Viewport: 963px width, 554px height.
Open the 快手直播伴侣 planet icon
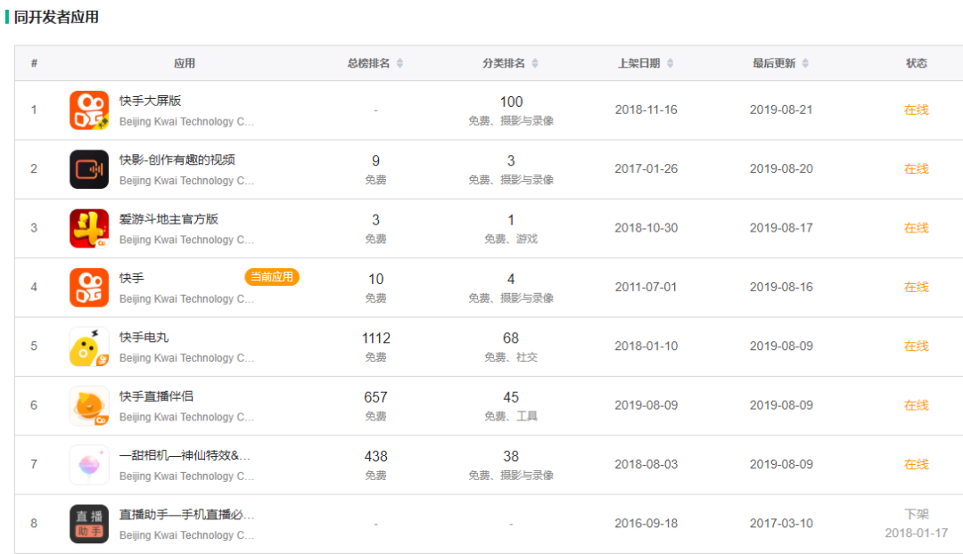point(89,405)
